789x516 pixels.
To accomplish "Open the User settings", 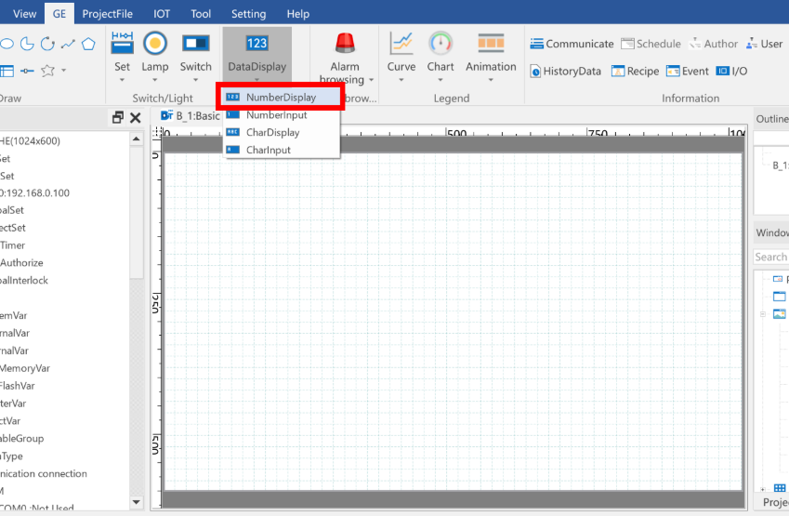I will (x=764, y=44).
